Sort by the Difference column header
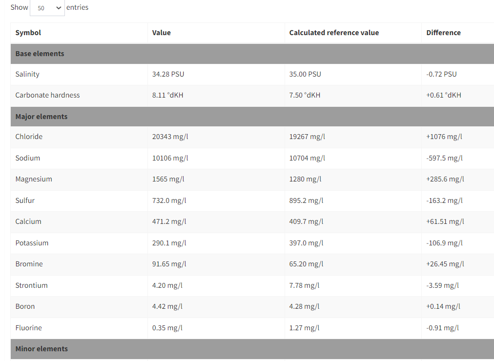Viewport: 494px width, 361px height. (443, 33)
